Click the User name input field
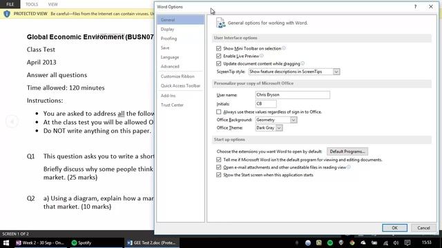The width and height of the screenshot is (442, 248). (293, 95)
